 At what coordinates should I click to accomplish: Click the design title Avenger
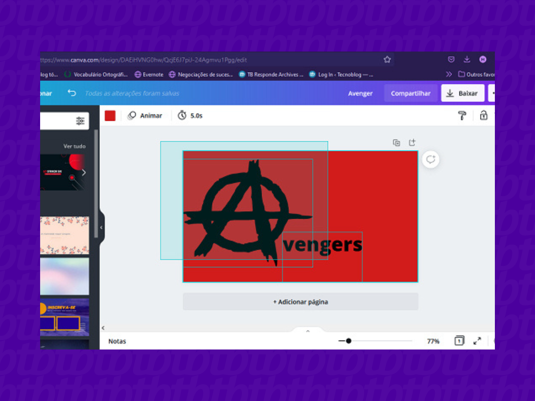[360, 93]
